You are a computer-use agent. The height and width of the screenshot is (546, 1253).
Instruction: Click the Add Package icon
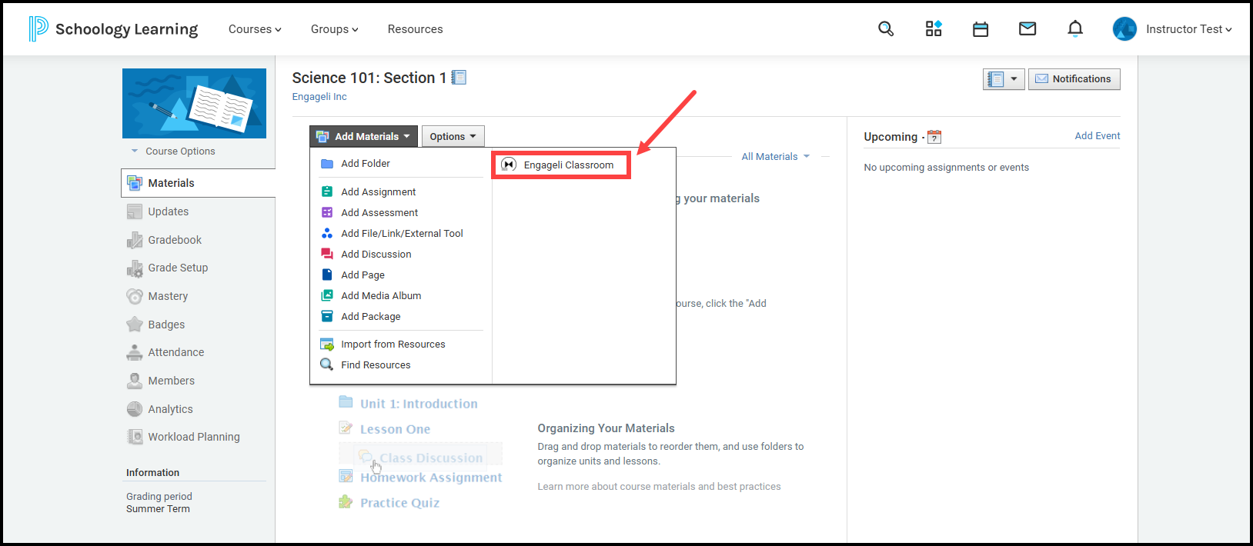click(327, 317)
